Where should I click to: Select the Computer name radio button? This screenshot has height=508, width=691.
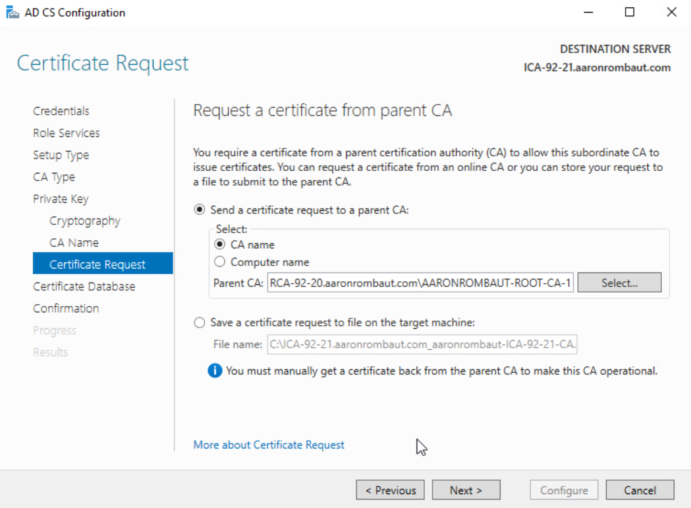pyautogui.click(x=219, y=262)
